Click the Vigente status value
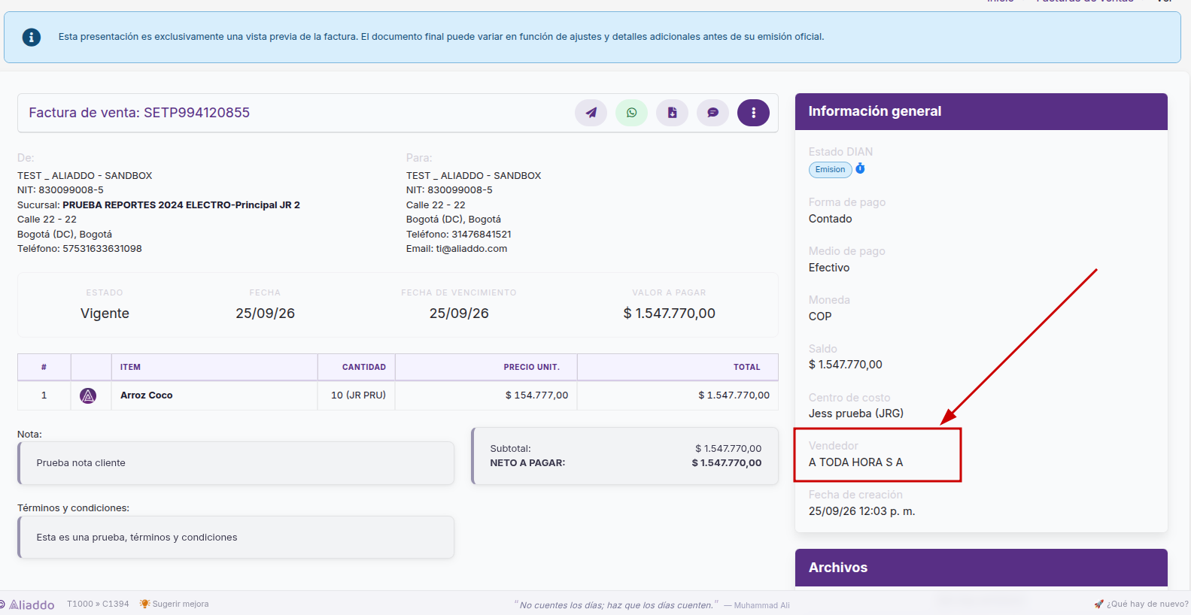 [x=105, y=314]
